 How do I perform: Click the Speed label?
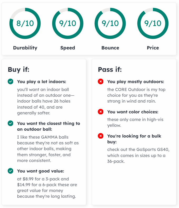click(x=68, y=48)
